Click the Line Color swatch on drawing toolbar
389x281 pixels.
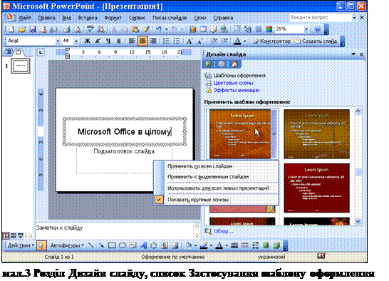tap(204, 245)
